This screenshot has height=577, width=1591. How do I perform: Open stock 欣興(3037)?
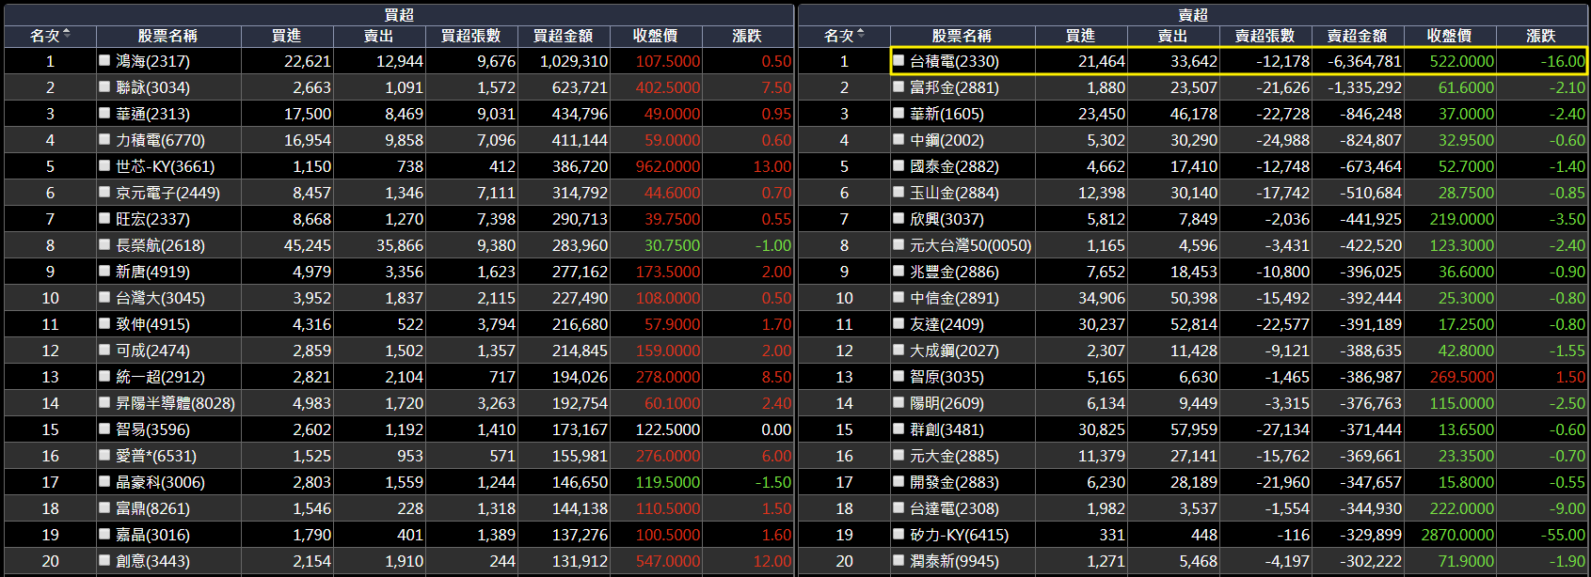coord(947,219)
